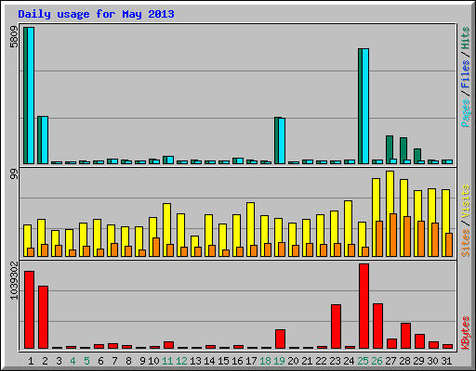Viewport: 476px width, 371px height.
Task: Click green day 5 label
Action: (86, 361)
